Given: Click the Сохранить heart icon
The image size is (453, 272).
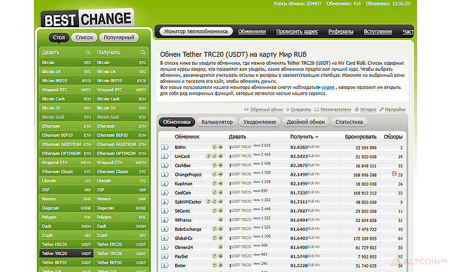Looking at the screenshot, I should 288,109.
